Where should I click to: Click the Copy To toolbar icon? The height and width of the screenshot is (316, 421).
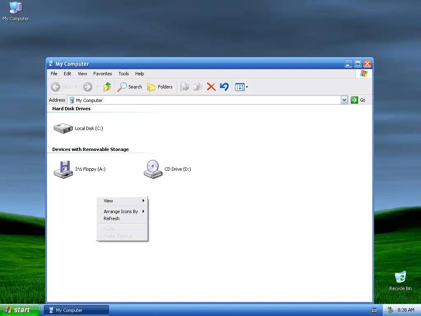tap(198, 87)
